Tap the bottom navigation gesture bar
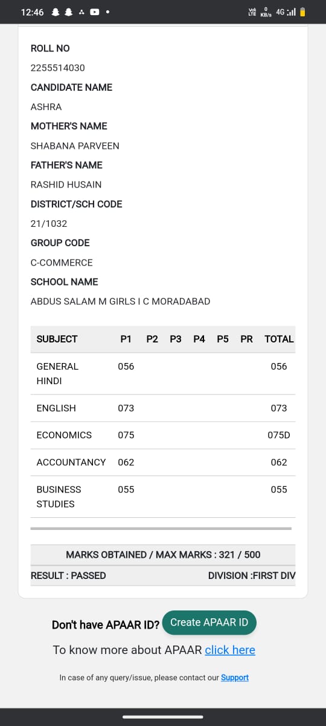Image resolution: width=326 pixels, height=726 pixels. pyautogui.click(x=163, y=717)
